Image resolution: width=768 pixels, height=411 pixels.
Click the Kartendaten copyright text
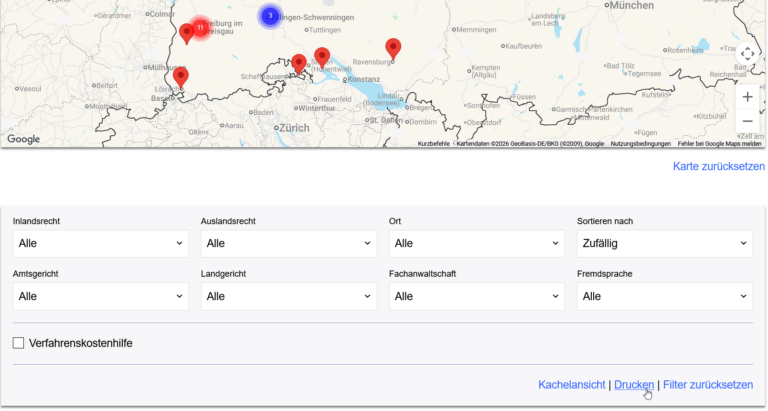(530, 143)
